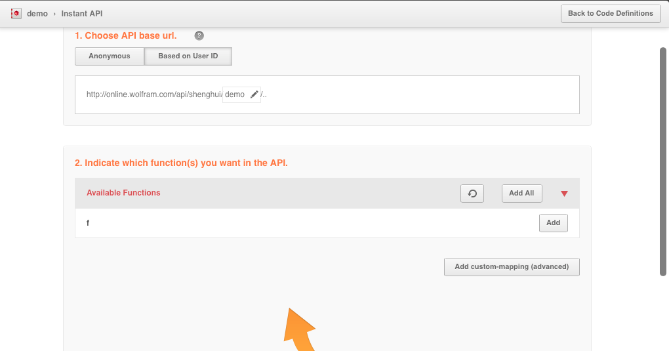669x351 pixels.
Task: Collapse the Available Functions section
Action: (564, 194)
